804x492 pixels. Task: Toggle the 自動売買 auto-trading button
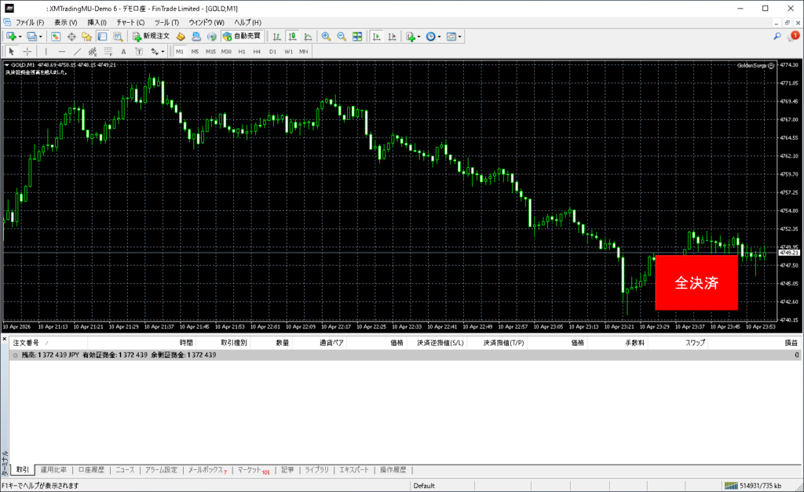(243, 36)
